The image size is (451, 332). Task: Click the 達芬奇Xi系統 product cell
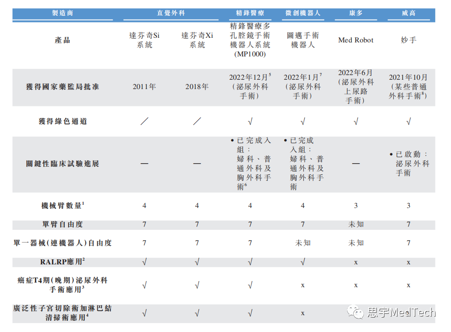pos(197,40)
